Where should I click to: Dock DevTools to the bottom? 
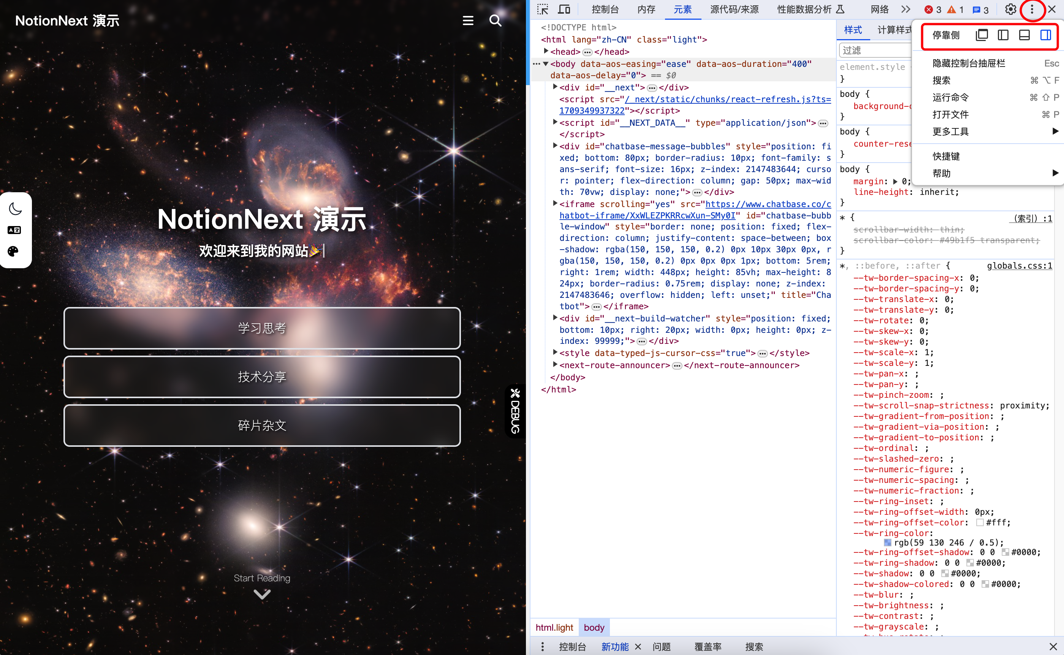pyautogui.click(x=1024, y=35)
